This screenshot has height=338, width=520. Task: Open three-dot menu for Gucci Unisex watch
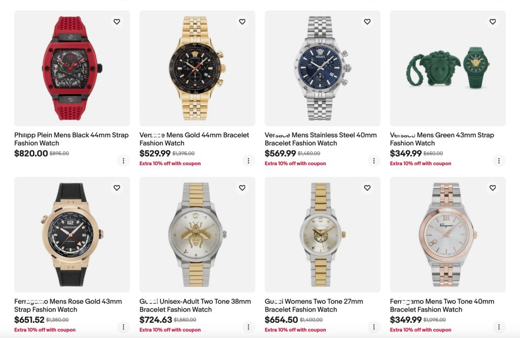248,327
